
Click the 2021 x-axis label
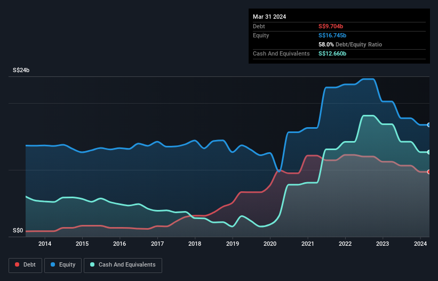307,244
